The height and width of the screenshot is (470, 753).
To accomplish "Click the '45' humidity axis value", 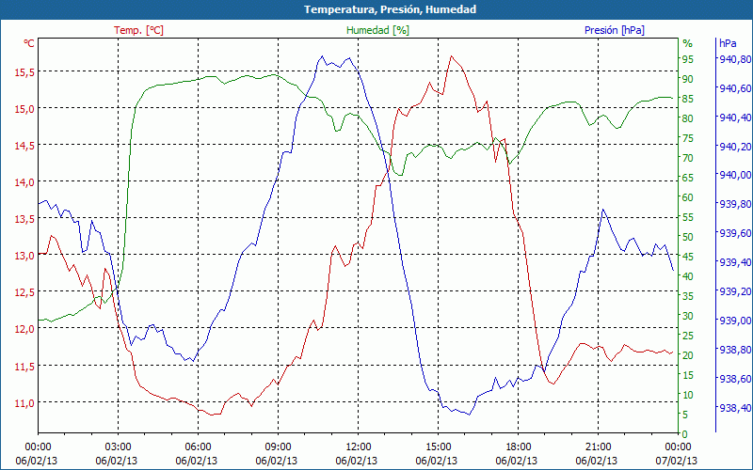I will 688,257.
